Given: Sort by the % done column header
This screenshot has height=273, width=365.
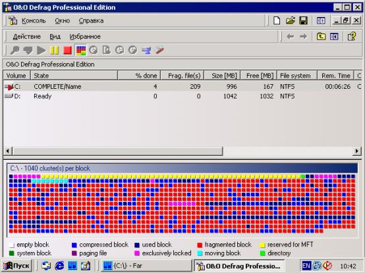Looking at the screenshot, I should (x=139, y=76).
